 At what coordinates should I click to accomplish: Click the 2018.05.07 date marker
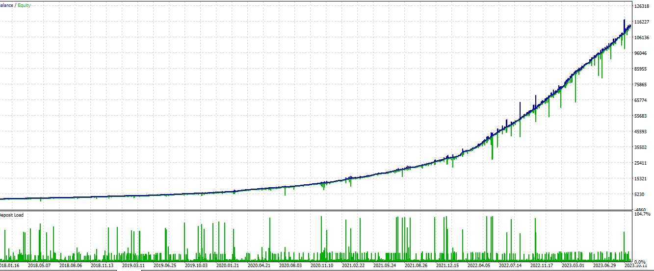pyautogui.click(x=39, y=266)
